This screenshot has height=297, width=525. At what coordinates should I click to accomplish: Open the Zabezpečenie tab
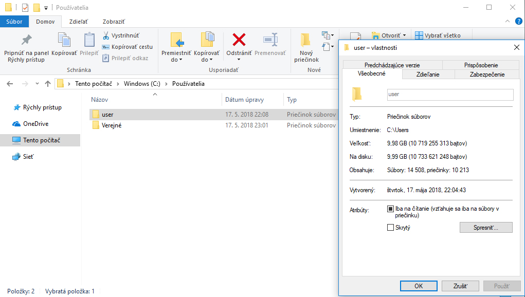(487, 74)
